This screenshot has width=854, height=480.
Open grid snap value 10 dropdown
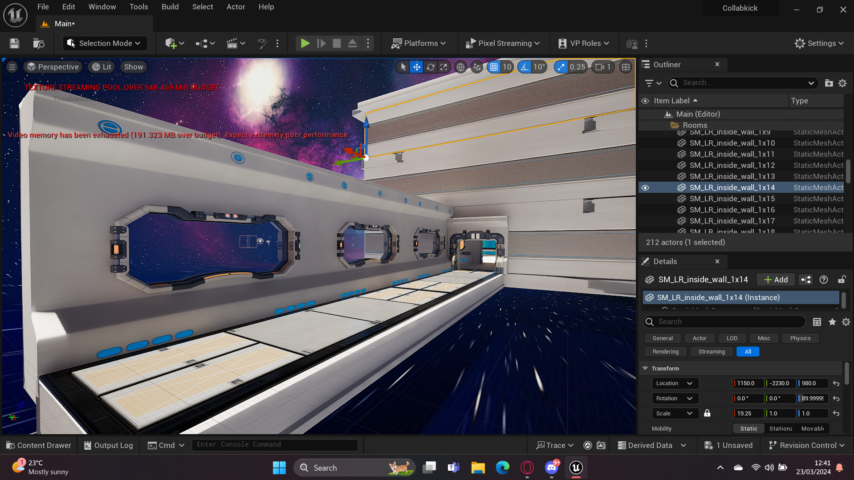pos(507,67)
